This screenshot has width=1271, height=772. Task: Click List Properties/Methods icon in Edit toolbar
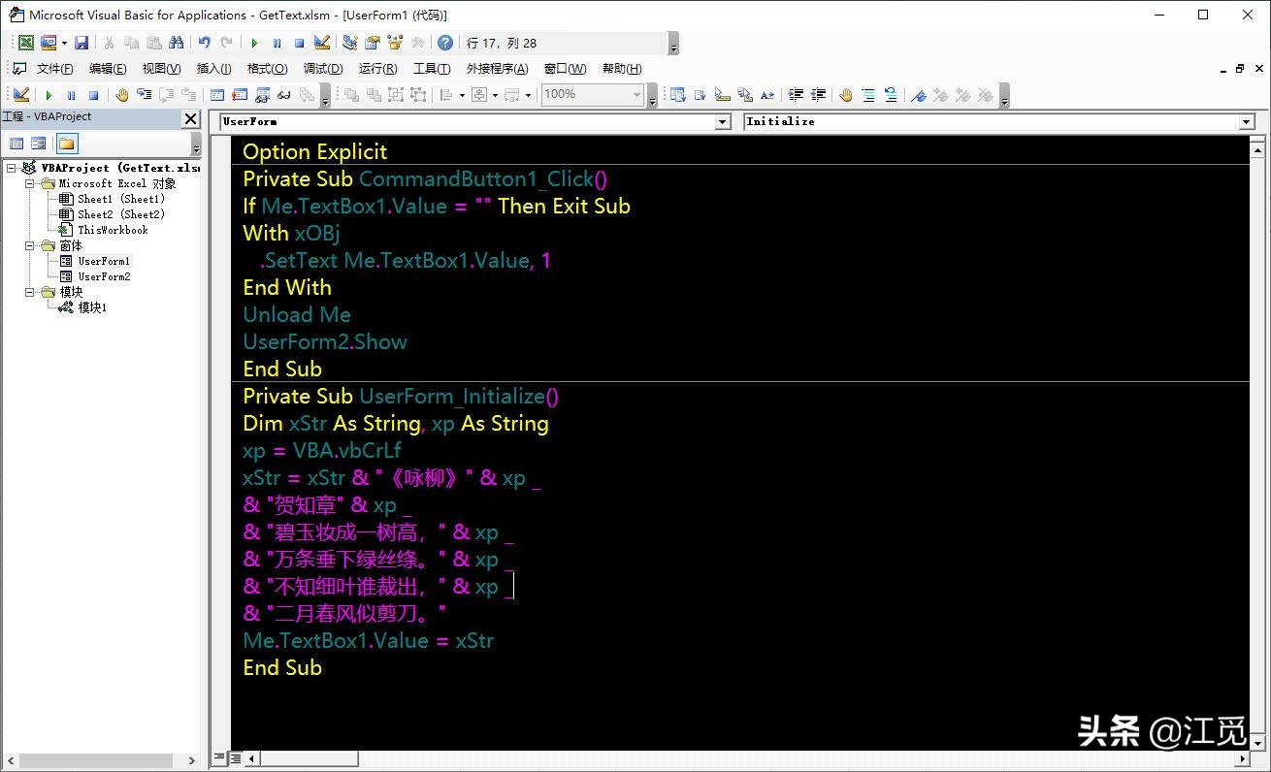[678, 94]
